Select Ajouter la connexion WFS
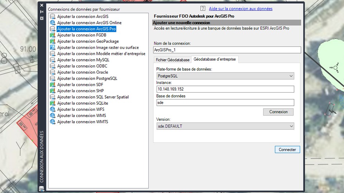This screenshot has height=193, width=344. (x=81, y=109)
